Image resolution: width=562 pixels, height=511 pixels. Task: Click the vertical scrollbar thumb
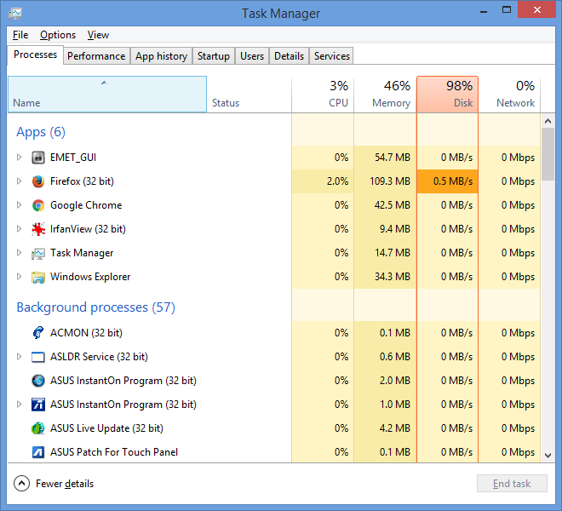(548, 154)
